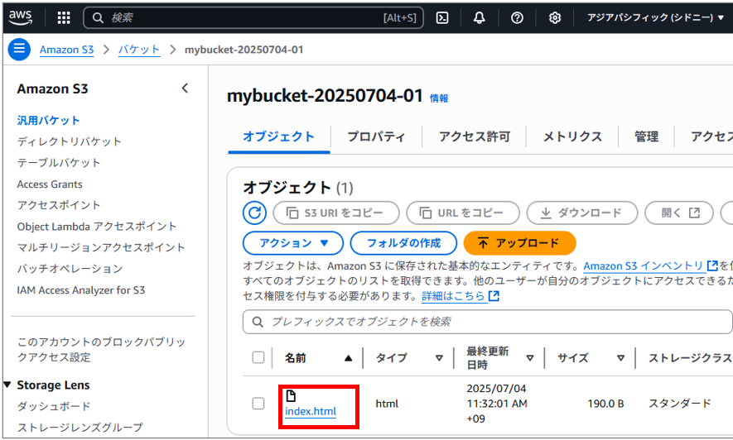
Task: Focus the プレフィックスでオブジェクトを検索 field
Action: tap(487, 322)
